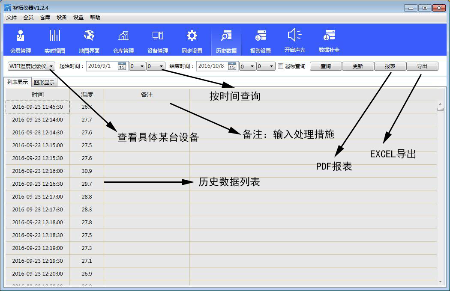Open the start date 2016/9/1 calendar picker
The image size is (450, 291).
pyautogui.click(x=122, y=66)
